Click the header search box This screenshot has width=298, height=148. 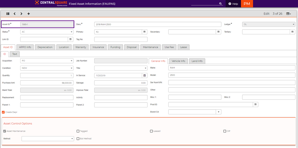click(205, 4)
